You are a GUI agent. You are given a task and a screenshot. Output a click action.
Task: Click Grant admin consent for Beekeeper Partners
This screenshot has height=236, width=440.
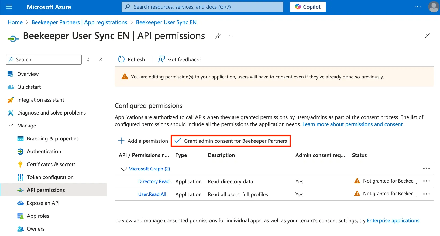[x=231, y=141]
